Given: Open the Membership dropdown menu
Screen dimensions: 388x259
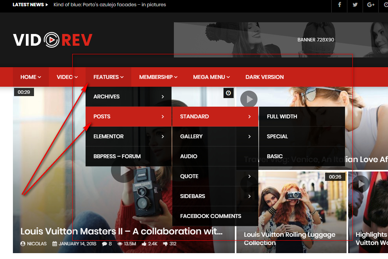Looking at the screenshot, I should [x=158, y=77].
